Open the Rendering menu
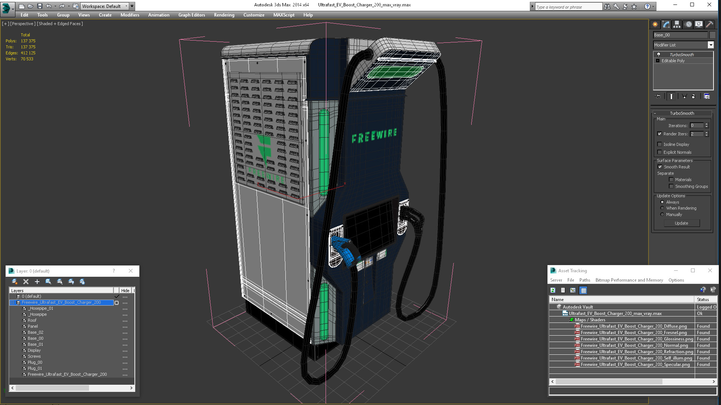The height and width of the screenshot is (405, 721). 224,15
